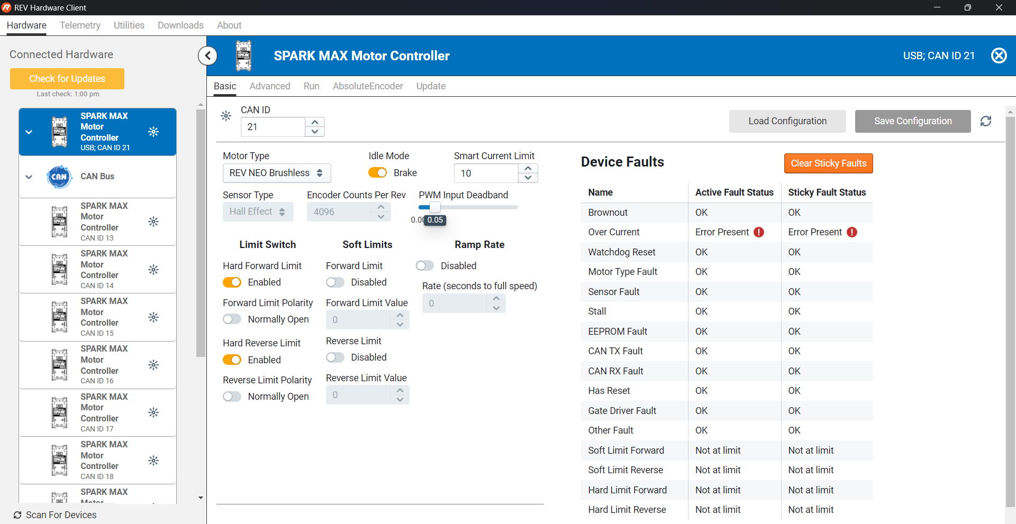
Task: Click Save Configuration button
Action: click(913, 121)
